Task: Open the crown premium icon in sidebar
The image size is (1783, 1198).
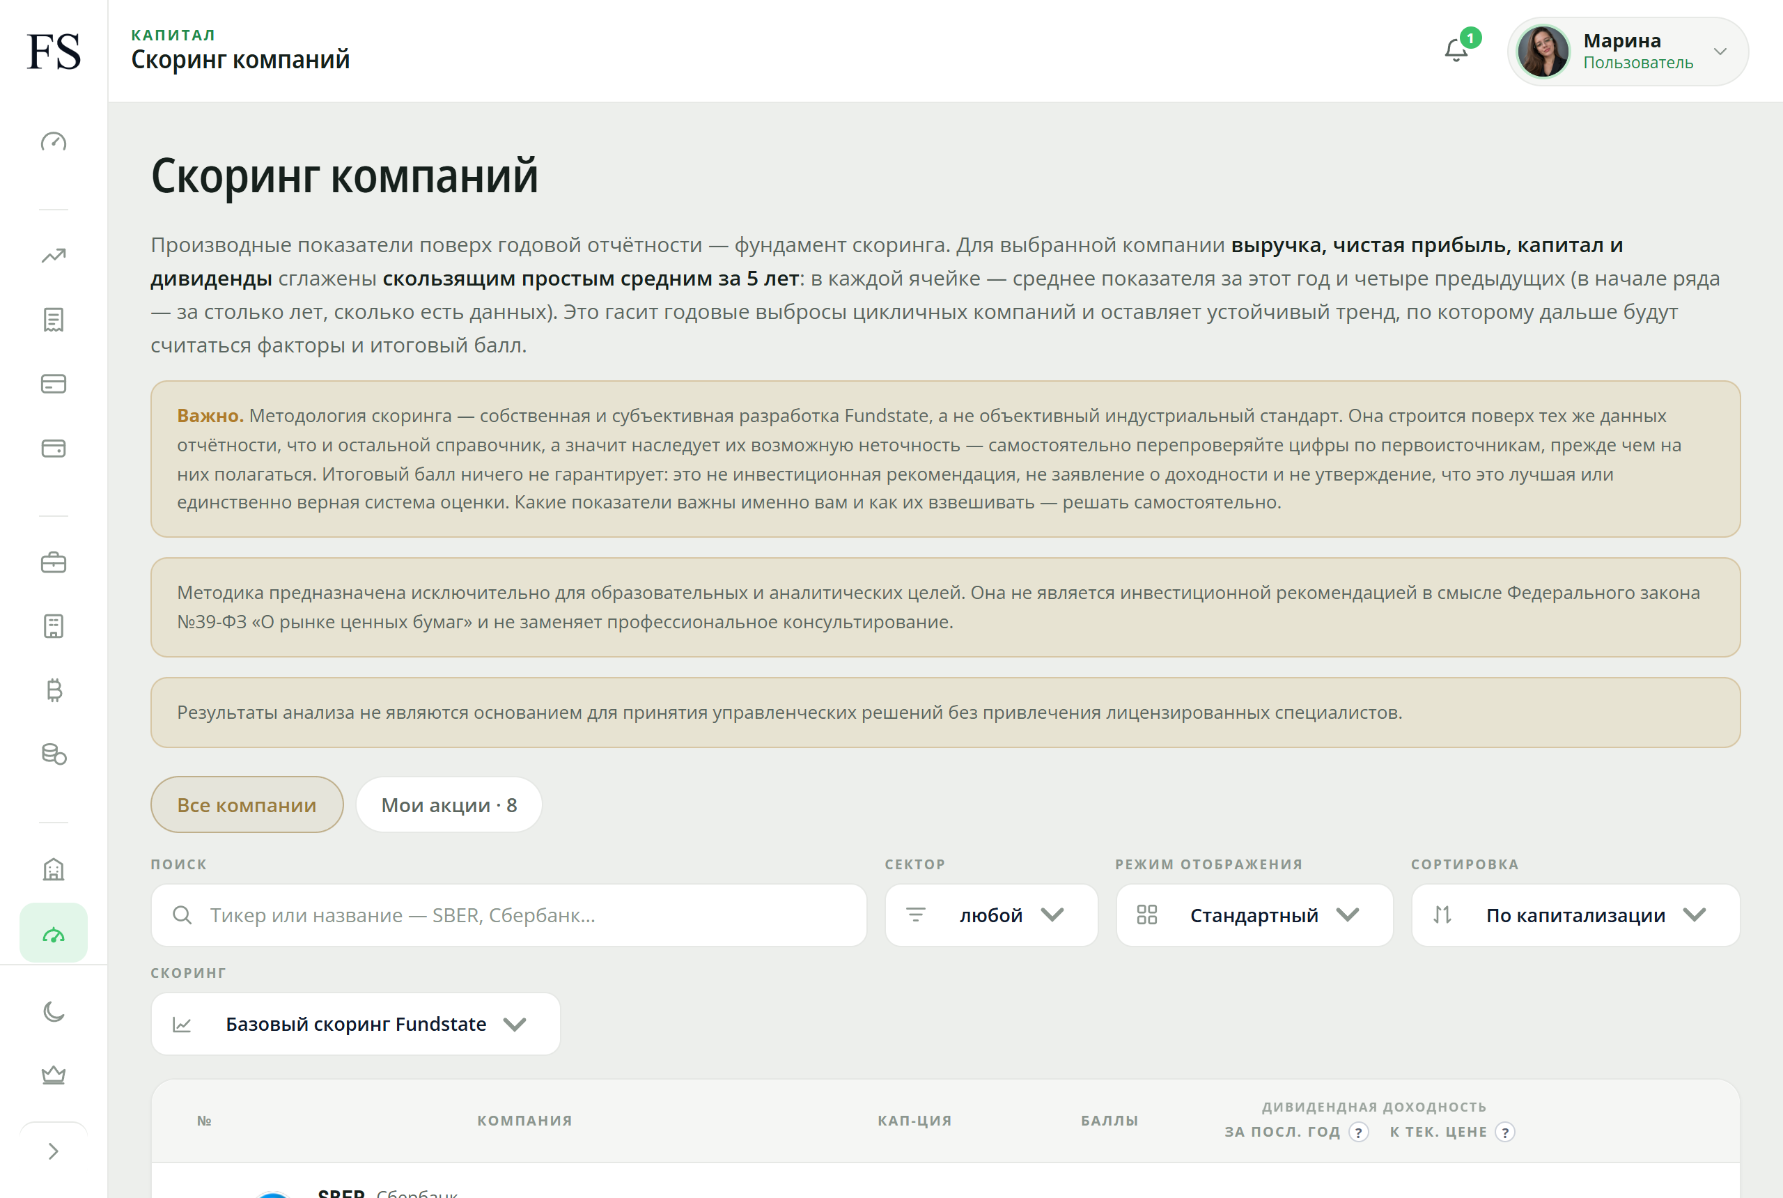Action: click(x=54, y=1075)
